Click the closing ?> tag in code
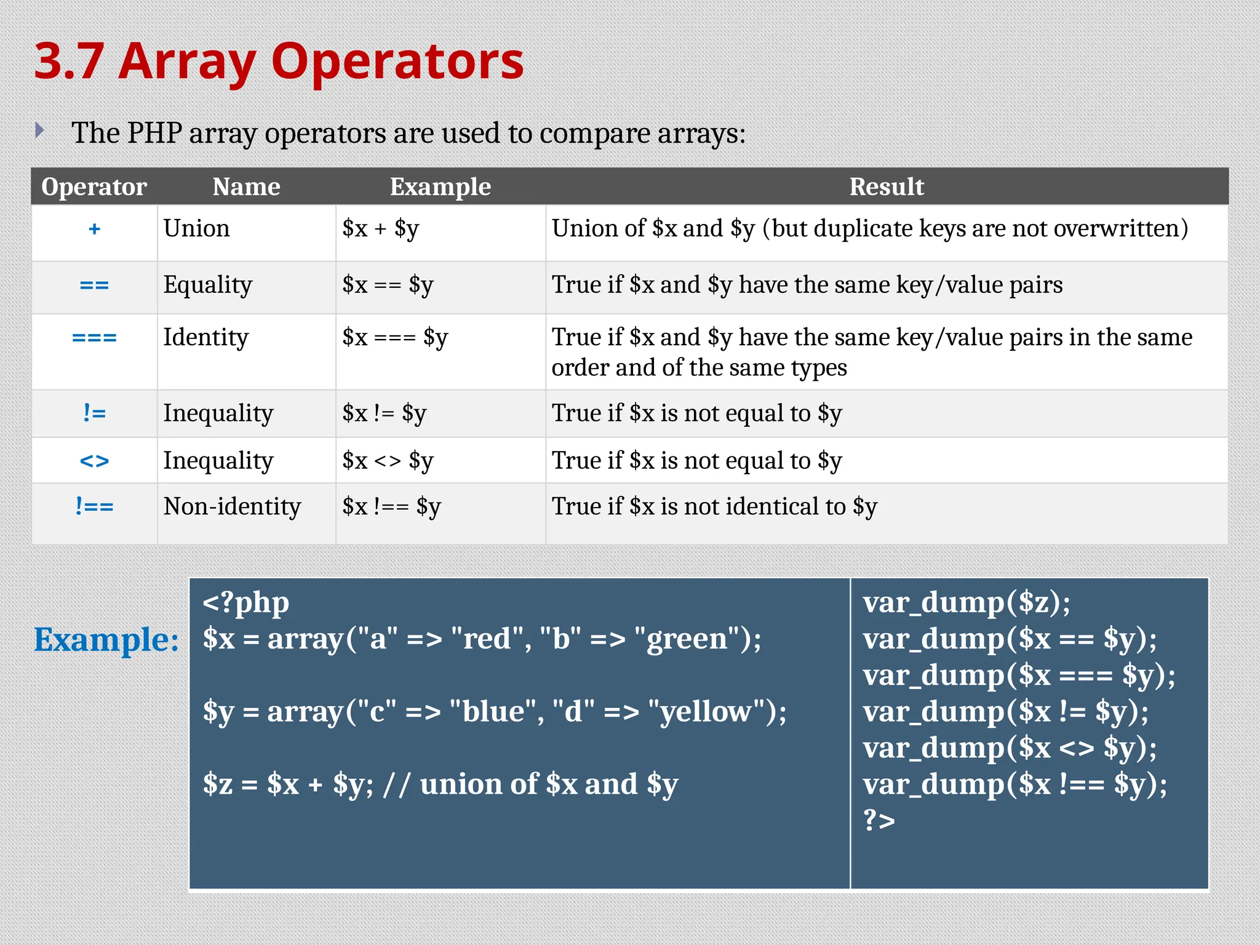 879,820
